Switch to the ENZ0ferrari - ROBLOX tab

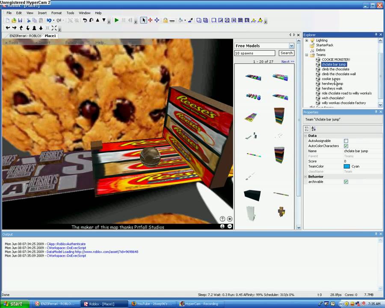(x=25, y=36)
